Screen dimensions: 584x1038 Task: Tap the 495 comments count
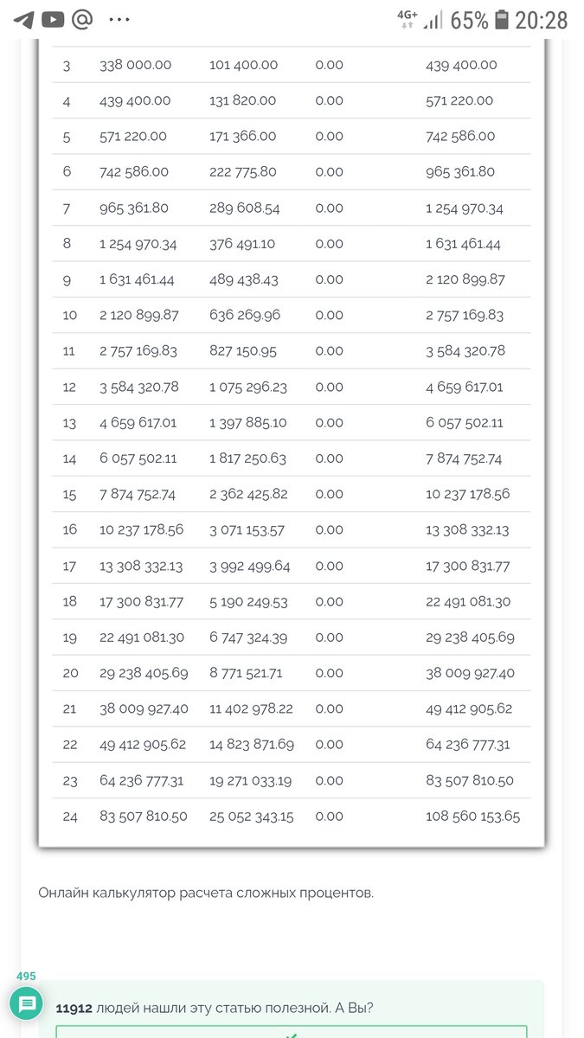point(26,977)
